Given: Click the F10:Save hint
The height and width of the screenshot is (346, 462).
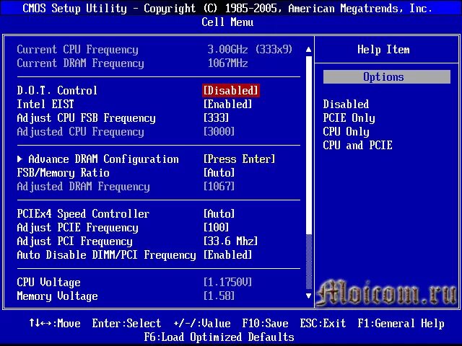Looking at the screenshot, I should (265, 324).
